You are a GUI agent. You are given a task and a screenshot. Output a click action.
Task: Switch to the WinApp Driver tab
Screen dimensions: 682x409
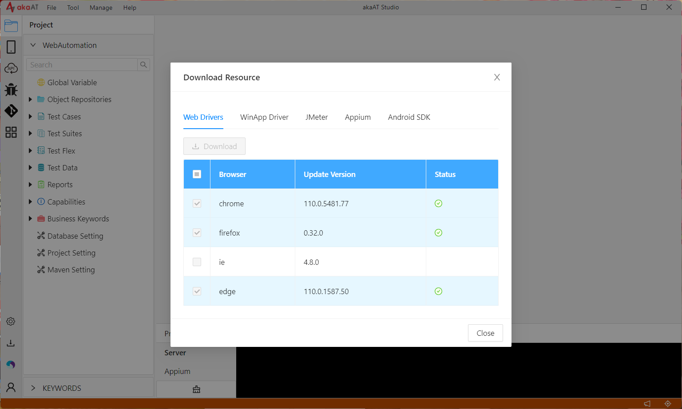(264, 117)
